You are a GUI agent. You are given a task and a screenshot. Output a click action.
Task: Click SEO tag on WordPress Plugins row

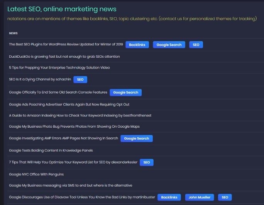196,45
